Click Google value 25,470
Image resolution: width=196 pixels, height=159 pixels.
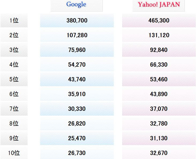click(x=77, y=138)
